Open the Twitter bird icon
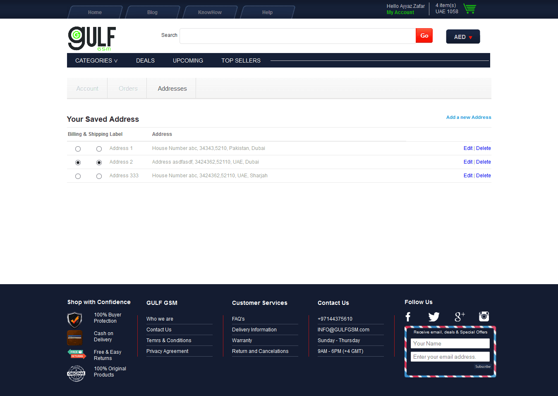 434,317
